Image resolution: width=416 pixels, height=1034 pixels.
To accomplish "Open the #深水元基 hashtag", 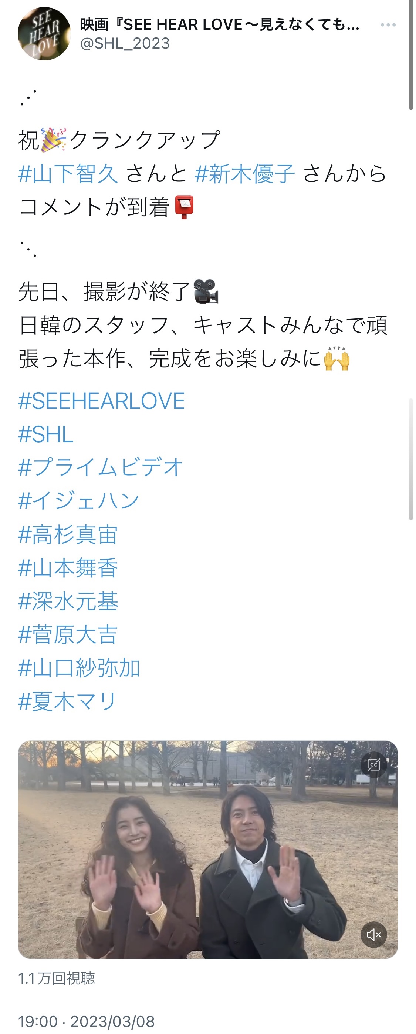I will 68,601.
